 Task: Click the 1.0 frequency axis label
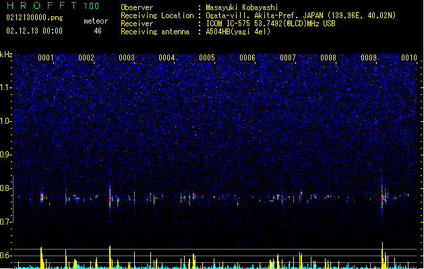click(5, 121)
